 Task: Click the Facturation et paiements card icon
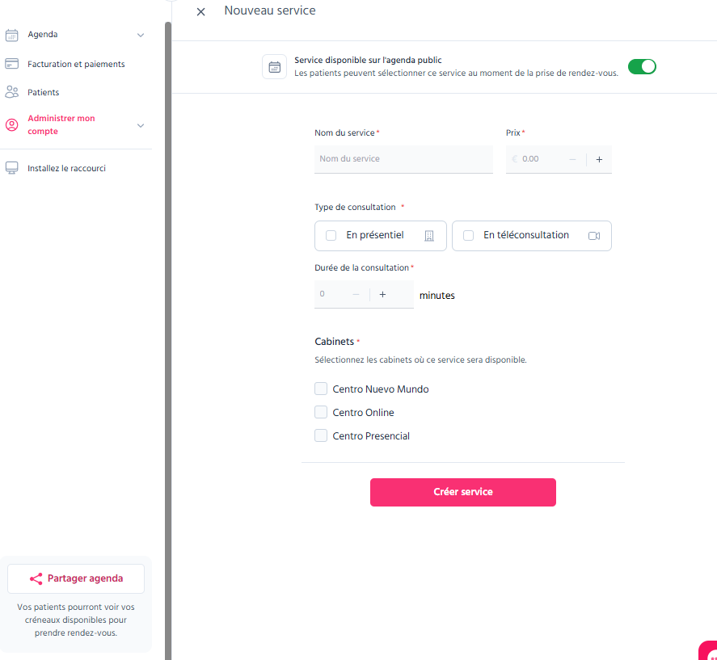(x=12, y=64)
